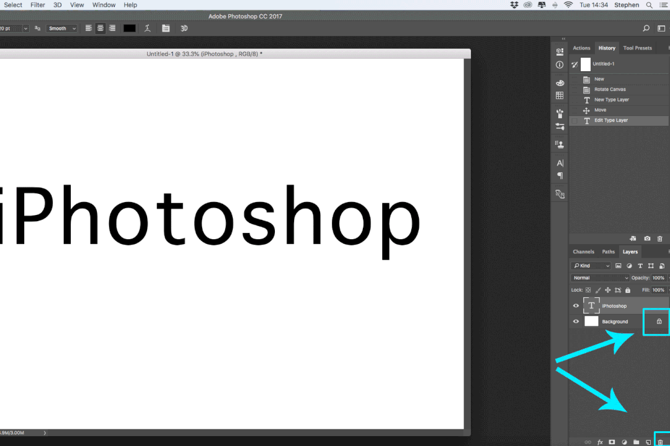Open the 3D menu

tap(57, 5)
